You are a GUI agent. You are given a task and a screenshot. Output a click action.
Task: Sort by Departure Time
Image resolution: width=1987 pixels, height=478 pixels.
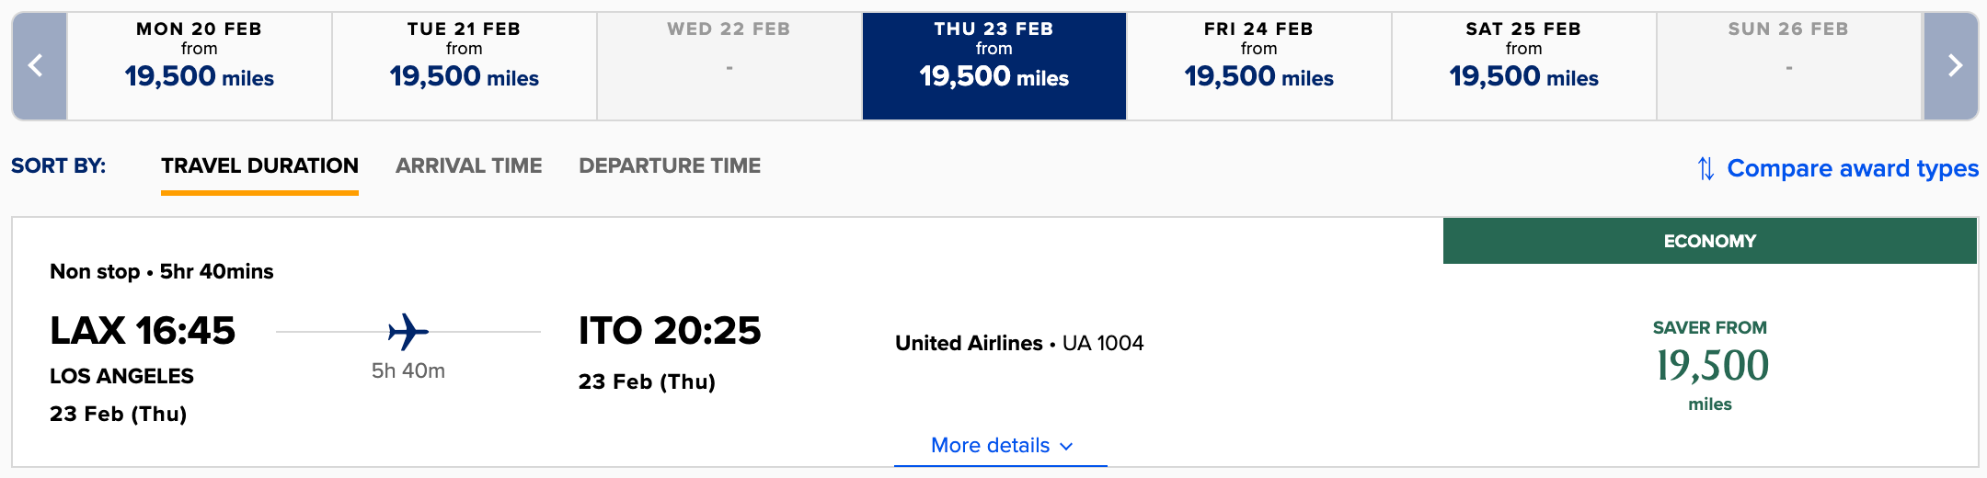(x=670, y=166)
